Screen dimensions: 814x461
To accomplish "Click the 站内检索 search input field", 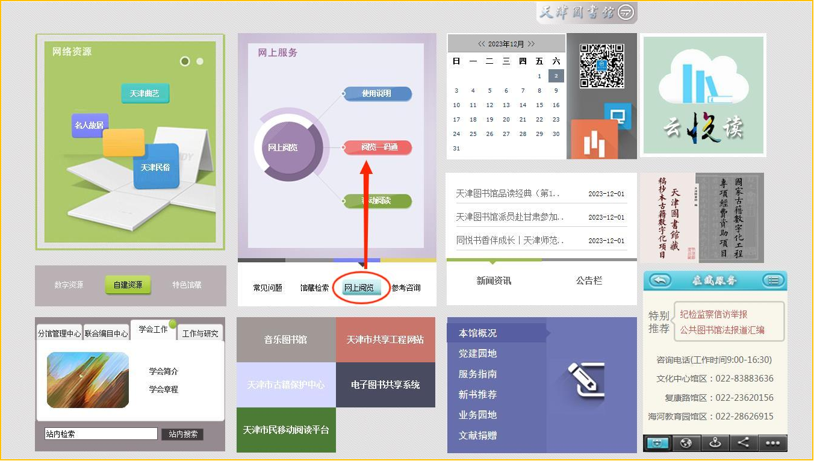I will [x=101, y=434].
